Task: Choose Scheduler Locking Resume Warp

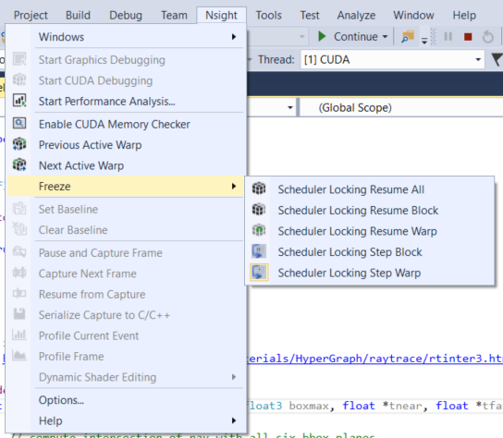Action: (x=370, y=231)
